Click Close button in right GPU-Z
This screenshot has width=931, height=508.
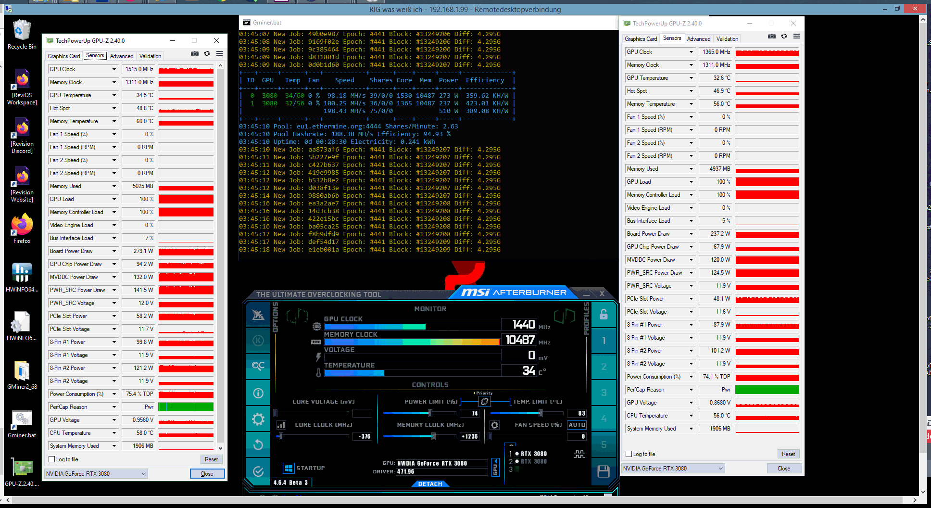tap(784, 469)
